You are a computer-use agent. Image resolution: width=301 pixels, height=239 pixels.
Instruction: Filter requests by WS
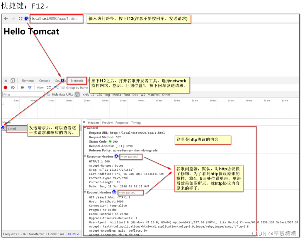point(143,95)
